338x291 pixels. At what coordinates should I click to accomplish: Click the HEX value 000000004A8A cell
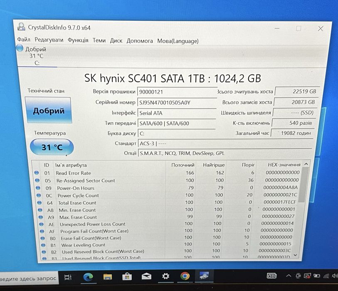pos(281,187)
